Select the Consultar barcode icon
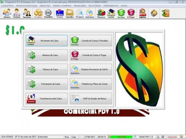 click(48, 13)
